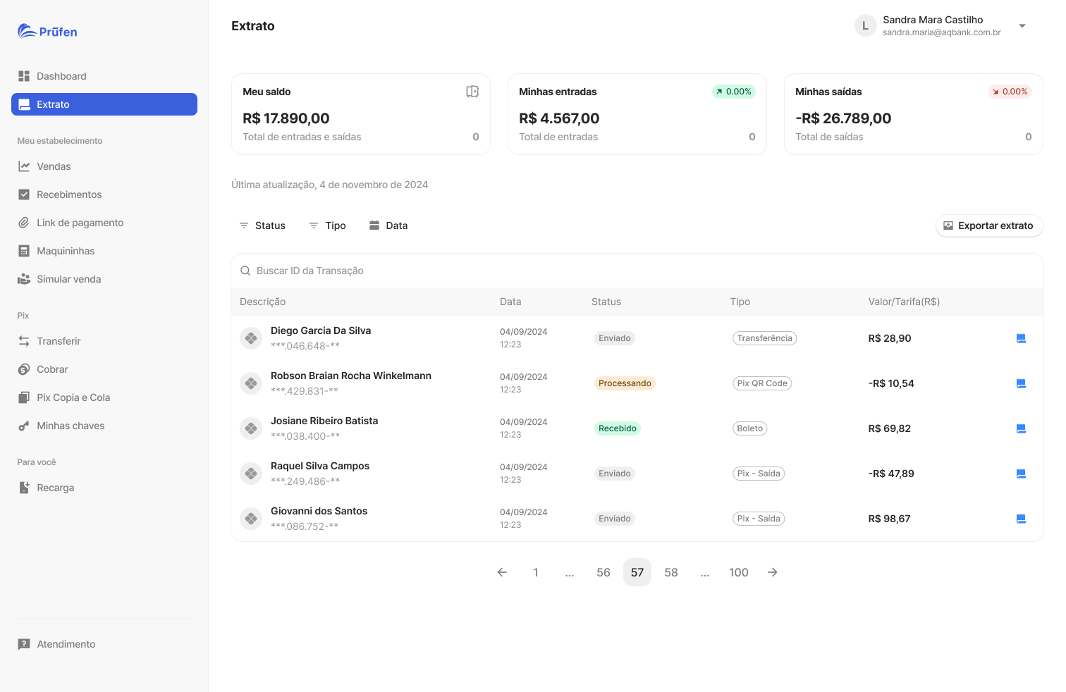The image size is (1066, 692).
Task: Go to page 58
Action: tap(671, 572)
